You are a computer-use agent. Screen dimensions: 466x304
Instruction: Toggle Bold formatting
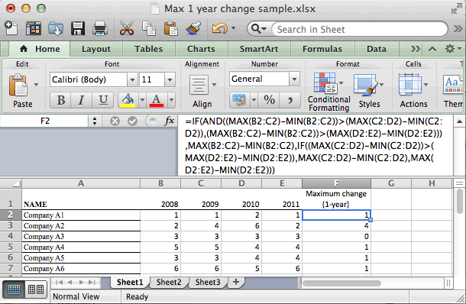(61, 100)
